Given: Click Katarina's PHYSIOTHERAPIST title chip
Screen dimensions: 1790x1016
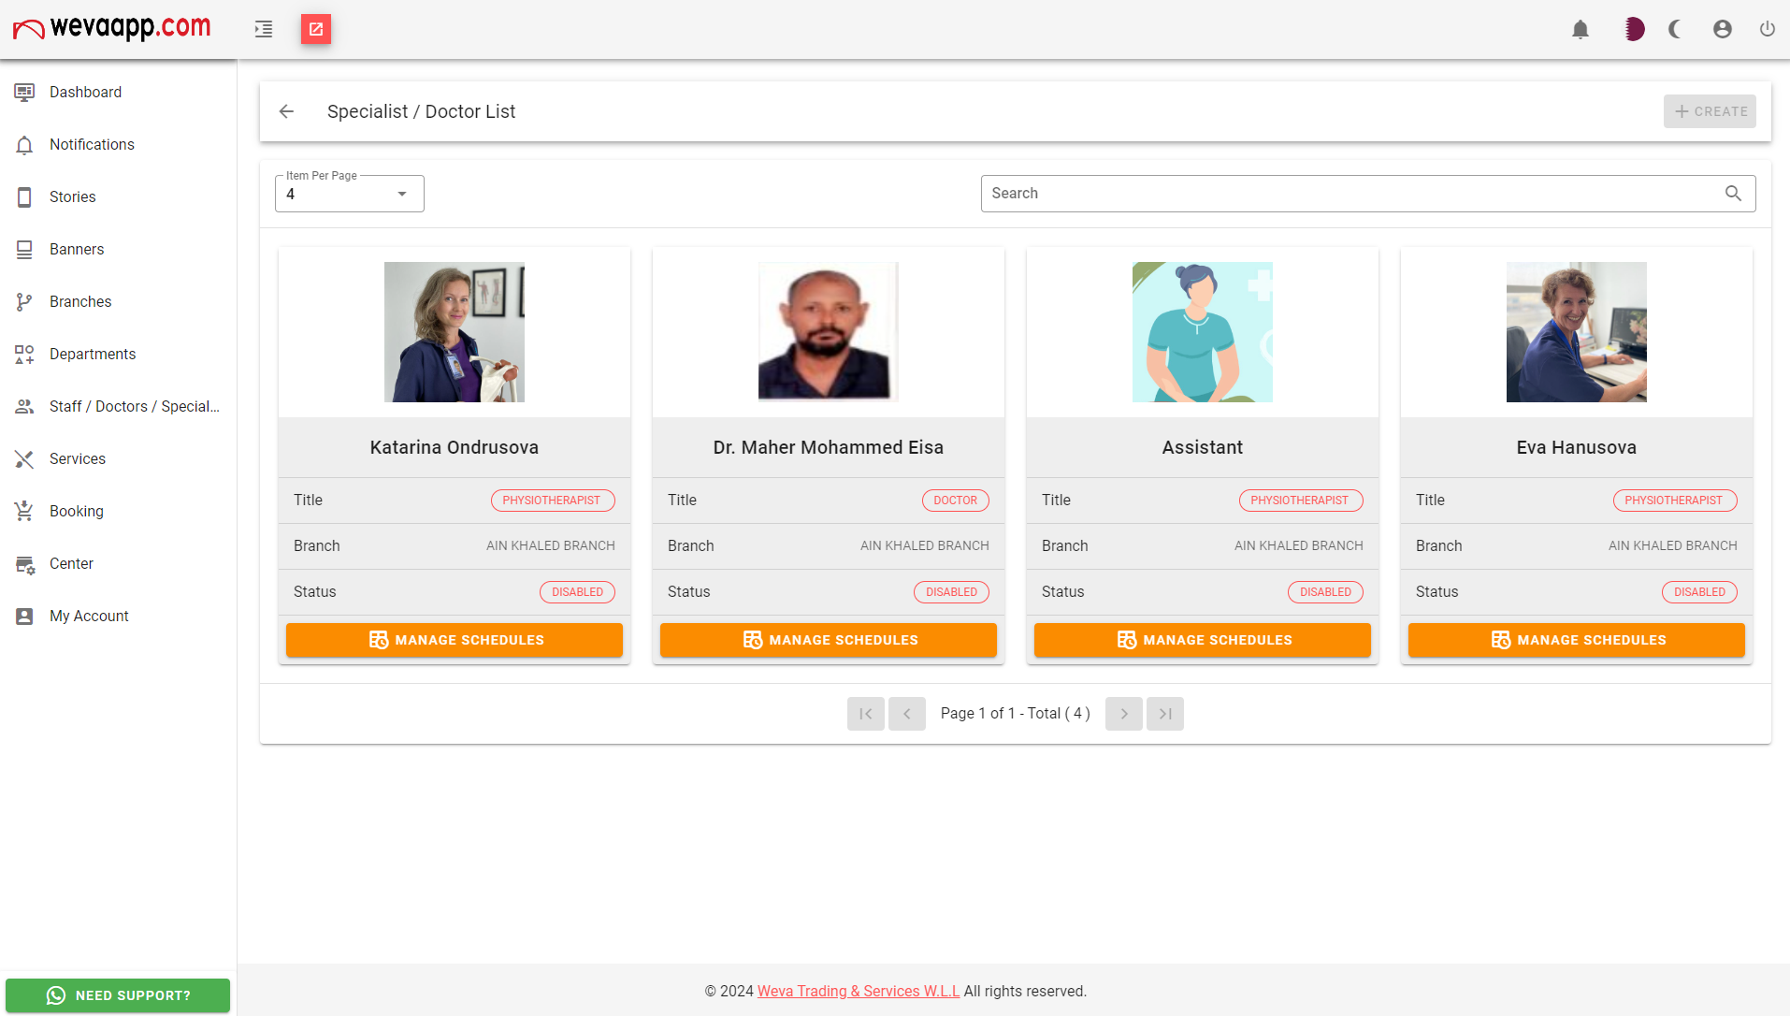Looking at the screenshot, I should tap(553, 501).
